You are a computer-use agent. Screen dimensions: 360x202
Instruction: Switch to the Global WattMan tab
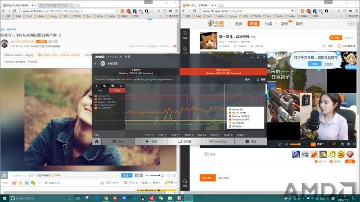[223, 71]
